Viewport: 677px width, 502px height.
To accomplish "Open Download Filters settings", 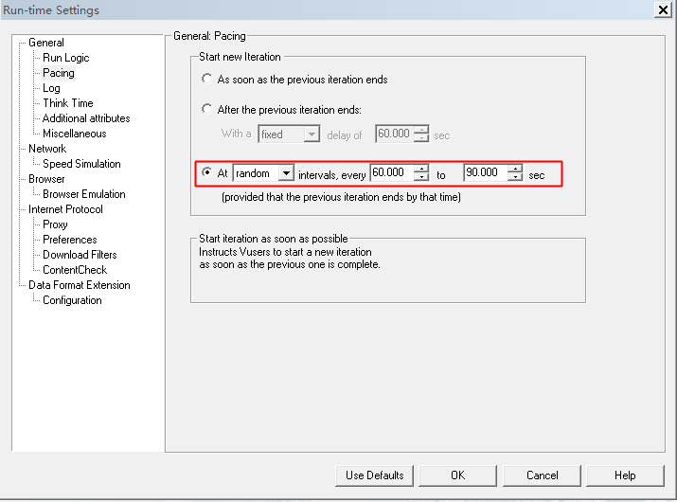I will point(80,255).
